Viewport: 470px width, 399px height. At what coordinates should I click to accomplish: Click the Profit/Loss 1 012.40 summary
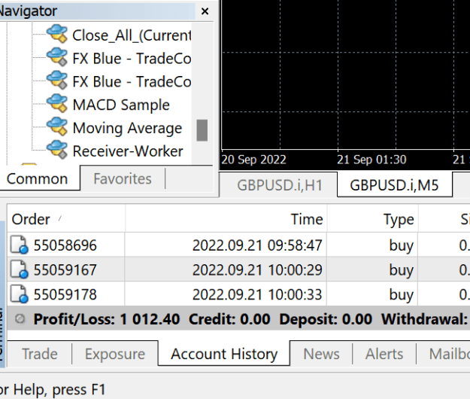pos(107,319)
